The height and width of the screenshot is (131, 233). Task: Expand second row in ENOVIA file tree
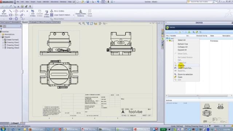167,41
